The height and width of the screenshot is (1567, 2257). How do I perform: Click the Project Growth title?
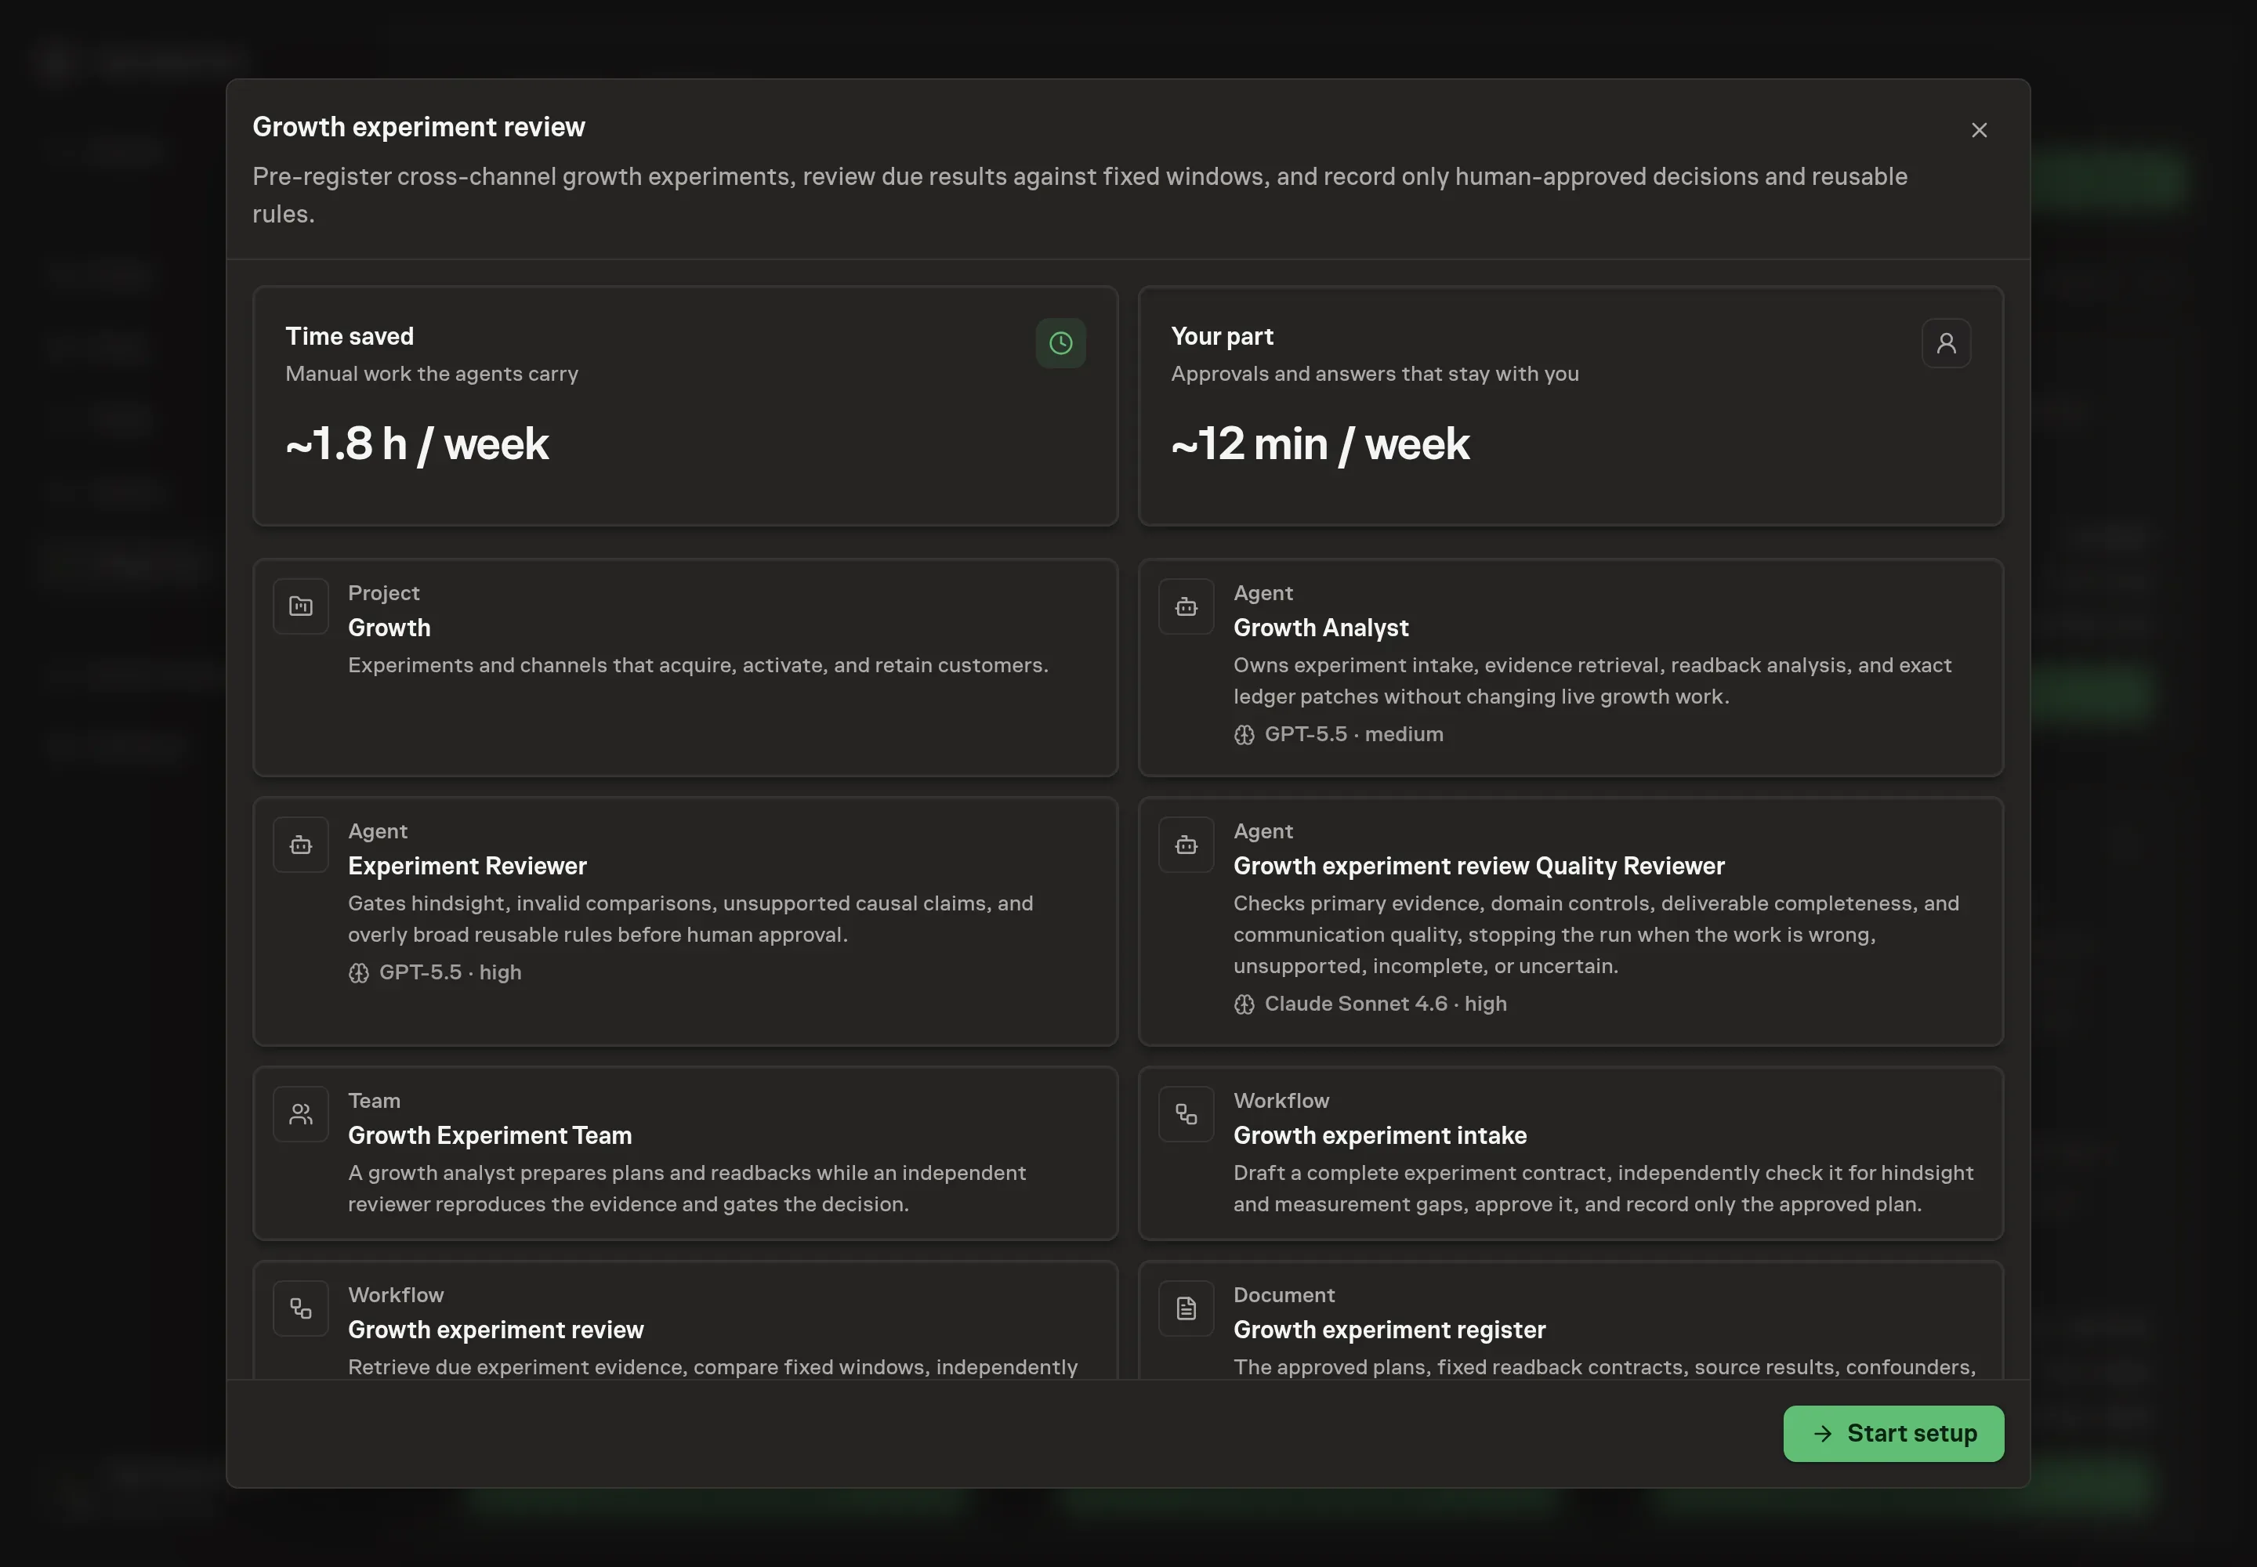pos(389,628)
